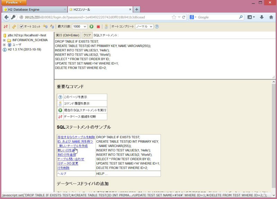Open a new tab with plus button
The image size is (277, 199).
pos(137,10)
